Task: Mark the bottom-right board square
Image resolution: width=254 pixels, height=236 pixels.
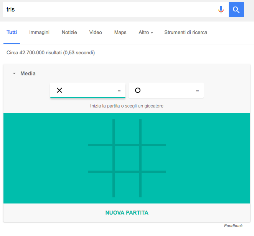Action: 154,185
